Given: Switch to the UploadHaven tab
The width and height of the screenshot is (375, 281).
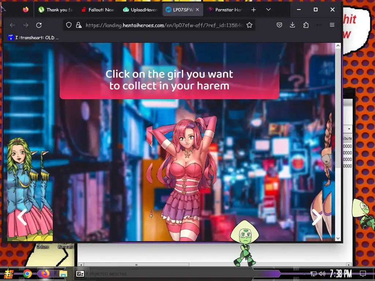Looking at the screenshot, I should (x=140, y=10).
